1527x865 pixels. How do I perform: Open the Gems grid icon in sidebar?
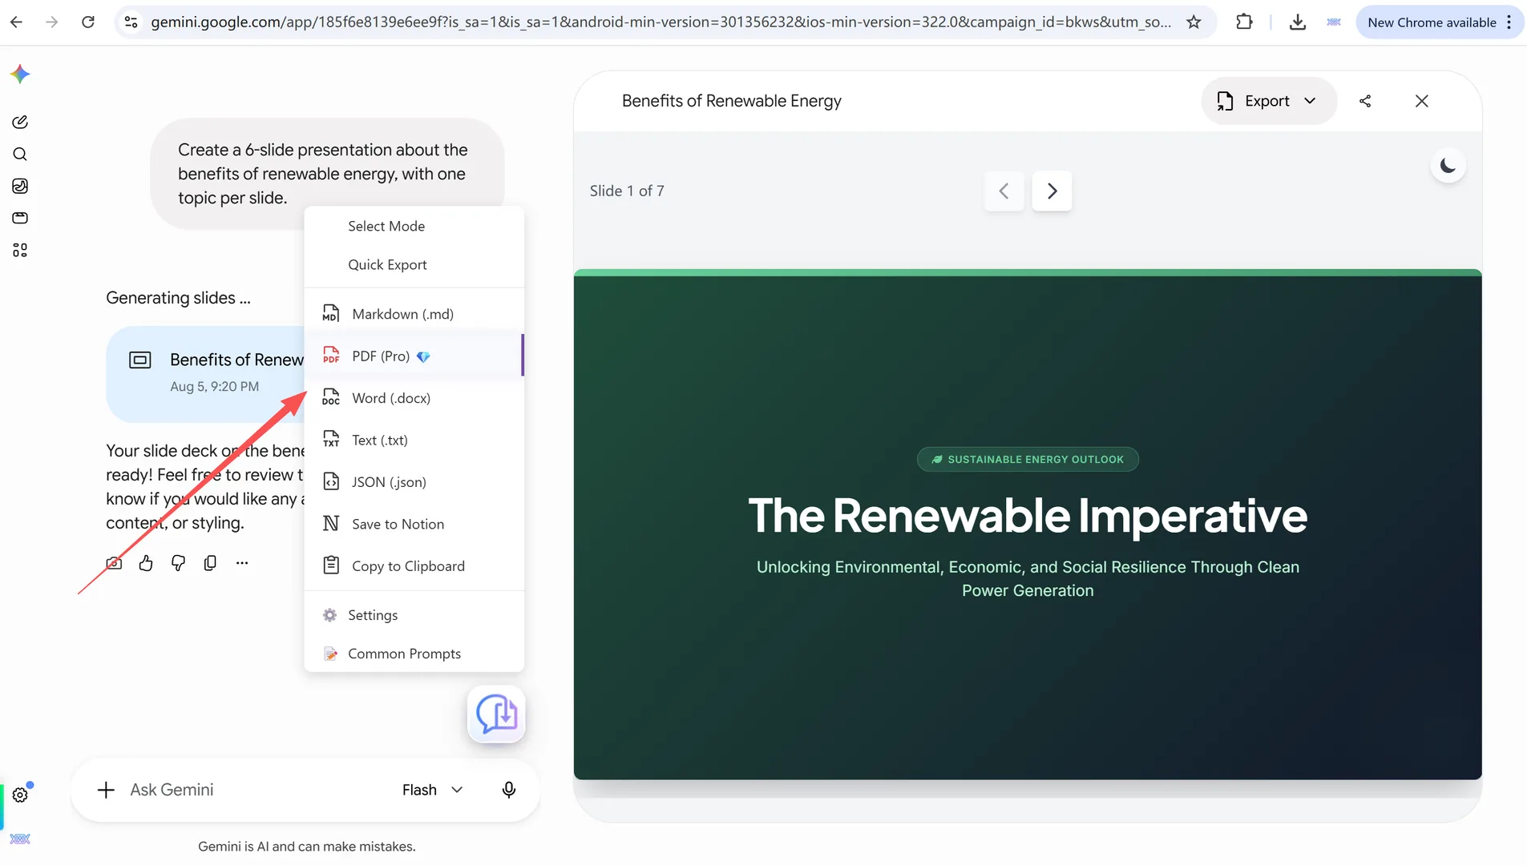click(20, 250)
